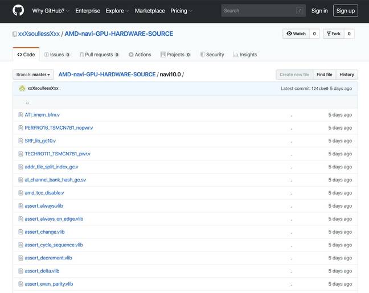This screenshot has width=369, height=293.
Task: Click the Sign in link
Action: click(319, 11)
